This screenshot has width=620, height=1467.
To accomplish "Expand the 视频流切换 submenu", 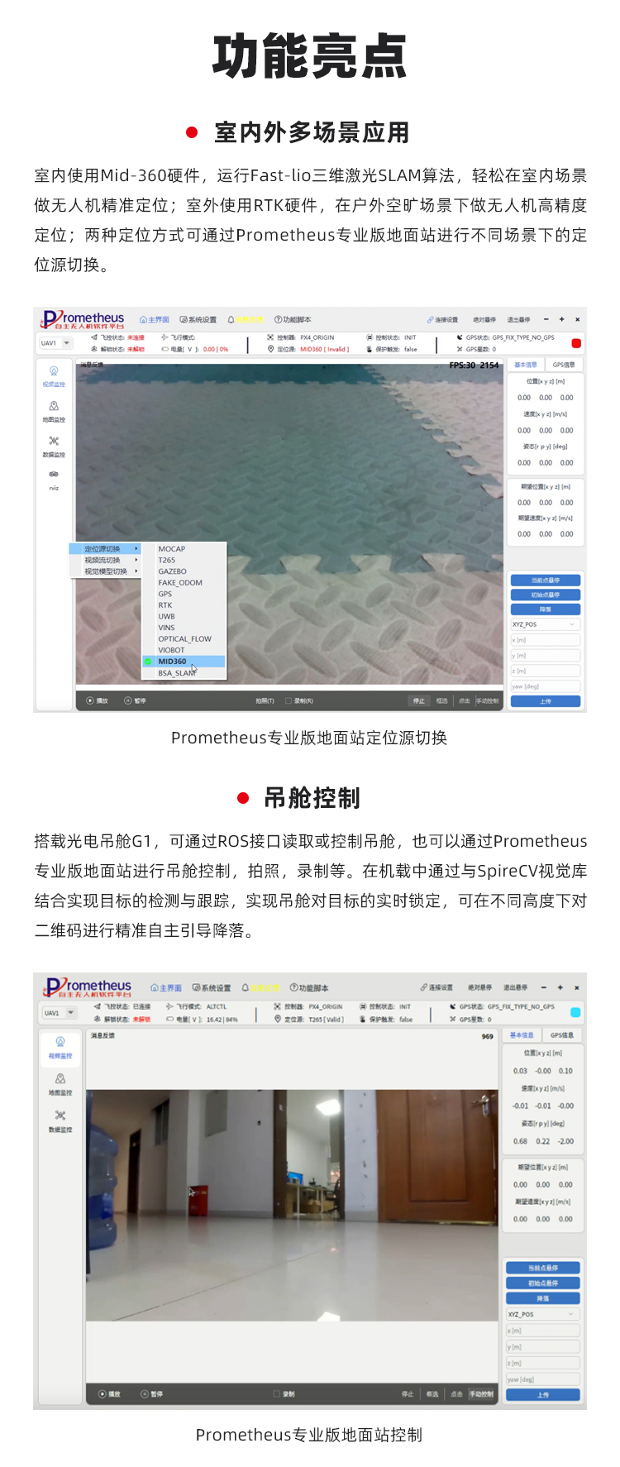I will click(106, 560).
